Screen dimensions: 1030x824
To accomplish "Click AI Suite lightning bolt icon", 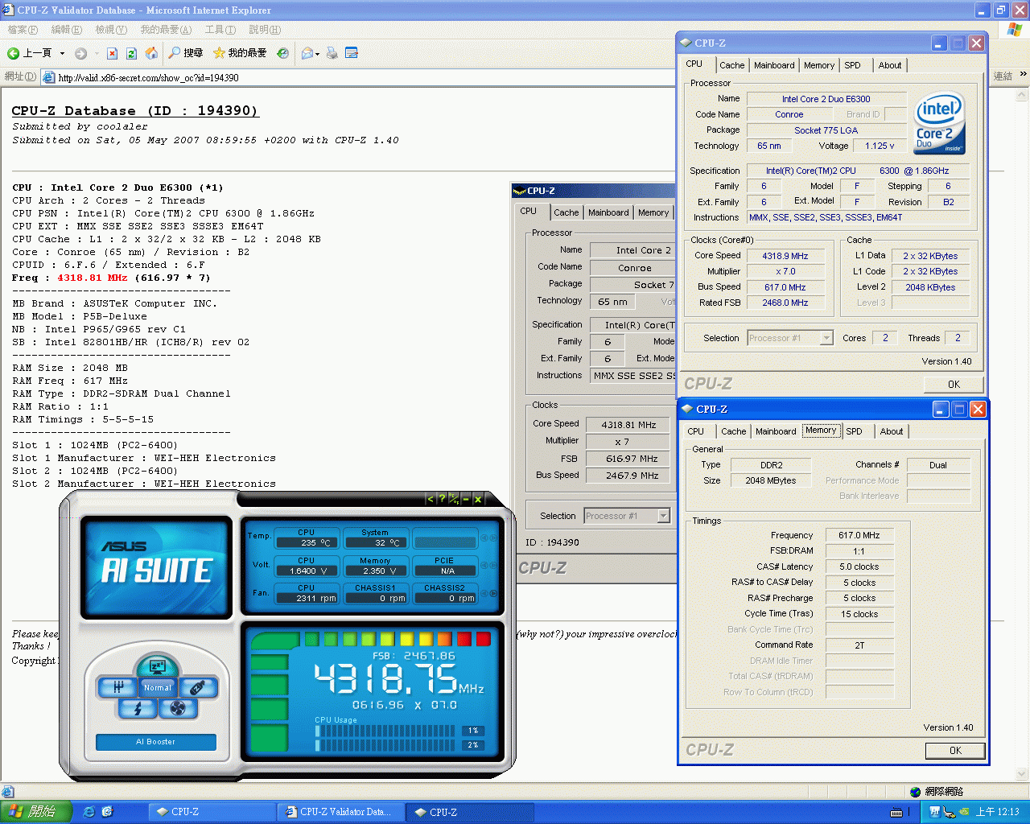I will click(x=138, y=708).
